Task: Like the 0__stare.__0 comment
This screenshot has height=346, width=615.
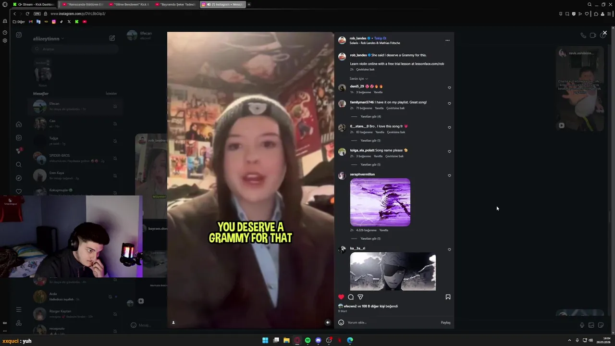Action: pyautogui.click(x=449, y=127)
